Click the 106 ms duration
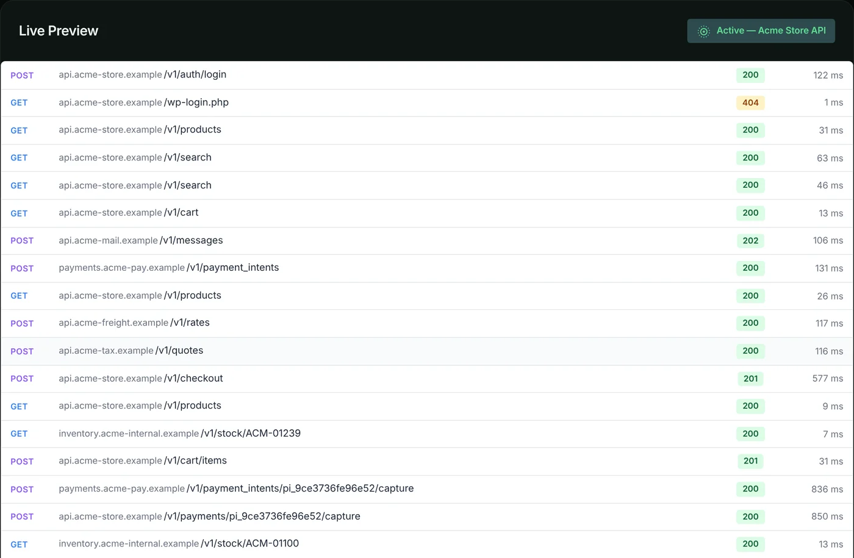 click(x=828, y=240)
